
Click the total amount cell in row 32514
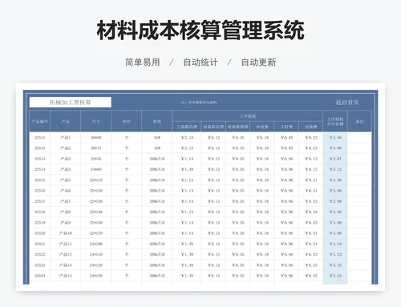point(335,169)
